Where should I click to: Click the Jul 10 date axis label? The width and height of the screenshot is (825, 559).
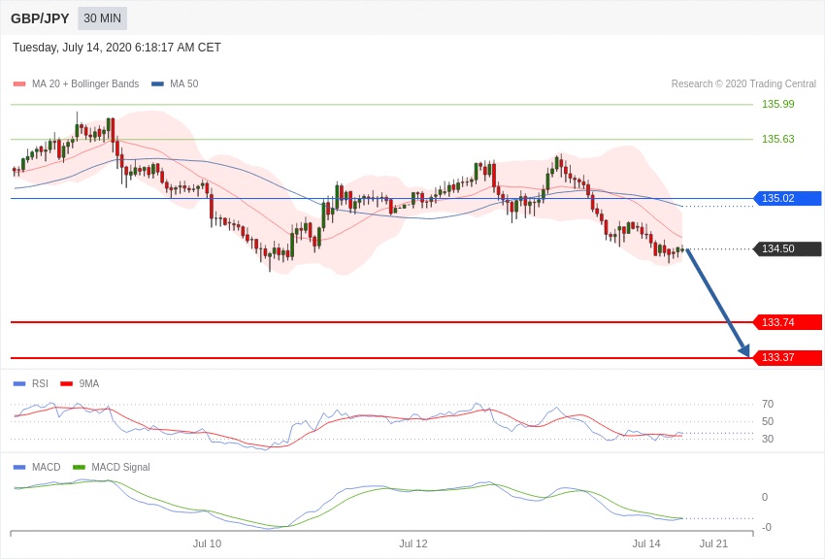pos(207,543)
